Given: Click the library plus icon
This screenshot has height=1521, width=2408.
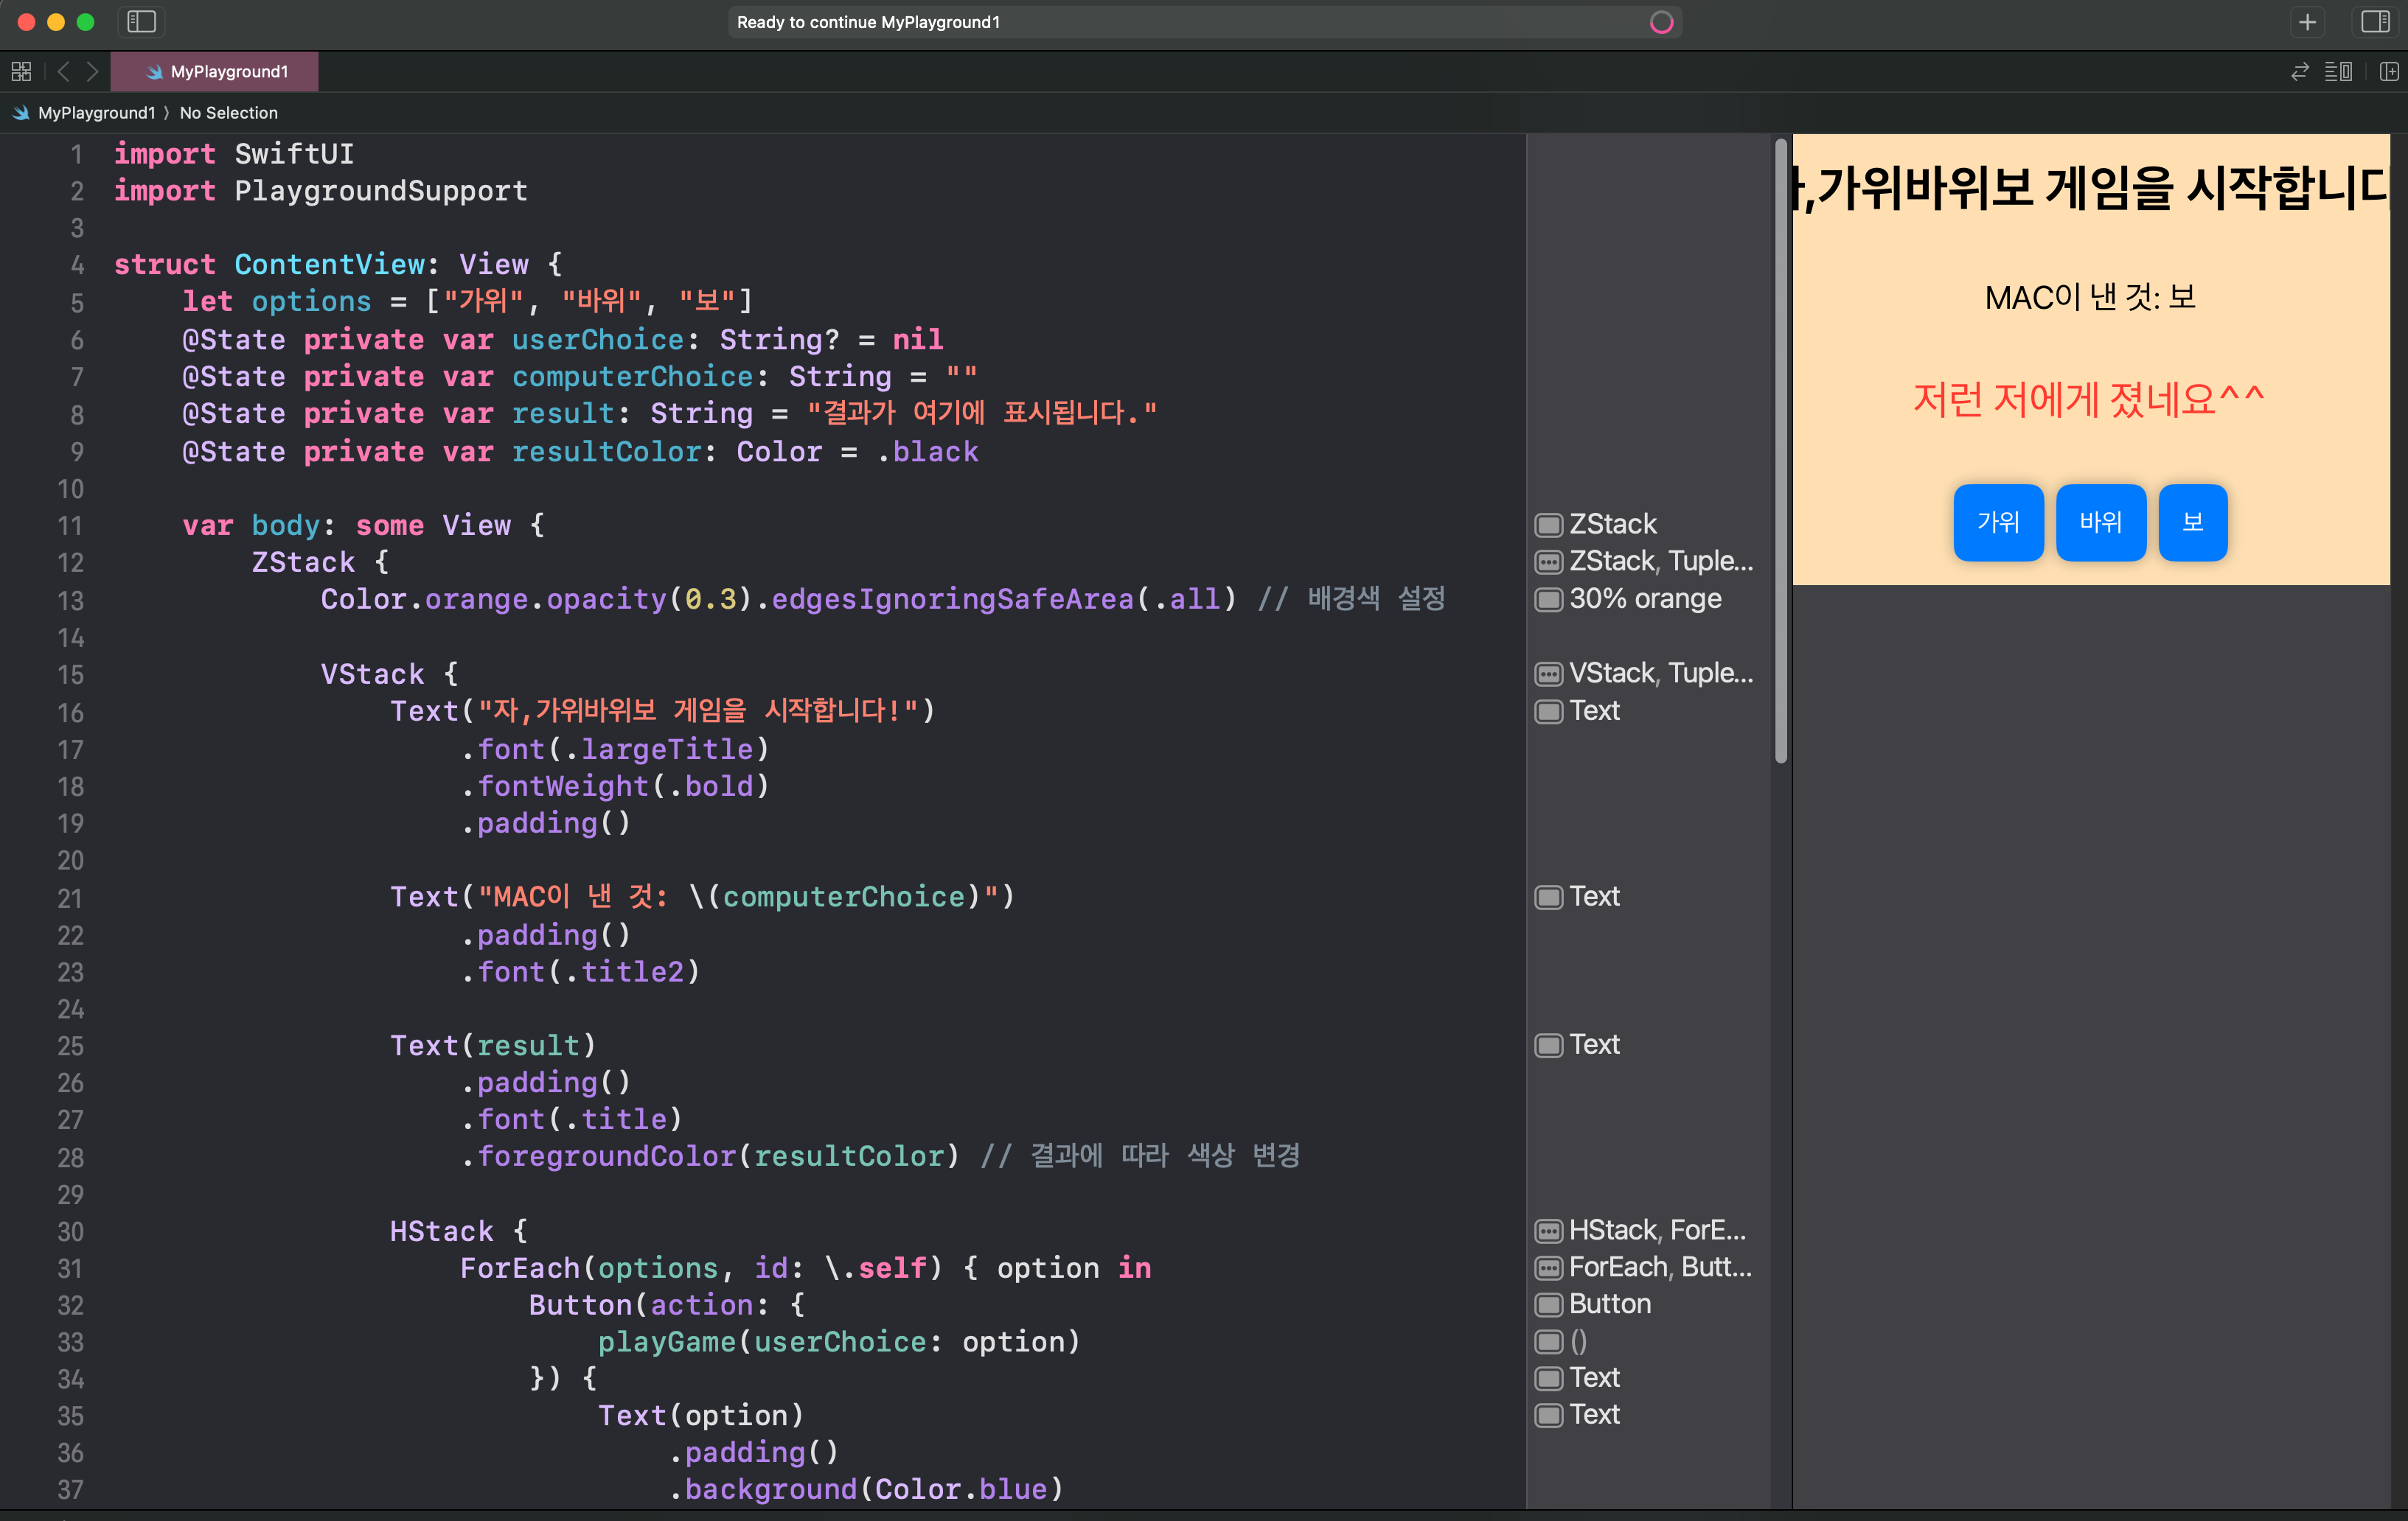Looking at the screenshot, I should tap(2307, 21).
